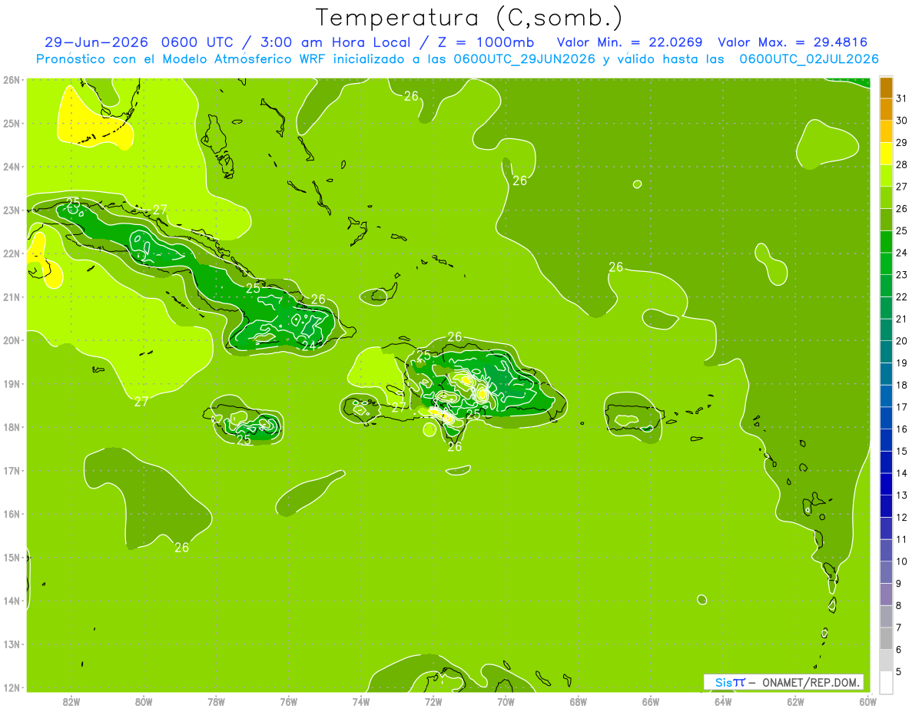922x712 pixels.
Task: Click legend value 20 on color scale
Action: (x=902, y=340)
